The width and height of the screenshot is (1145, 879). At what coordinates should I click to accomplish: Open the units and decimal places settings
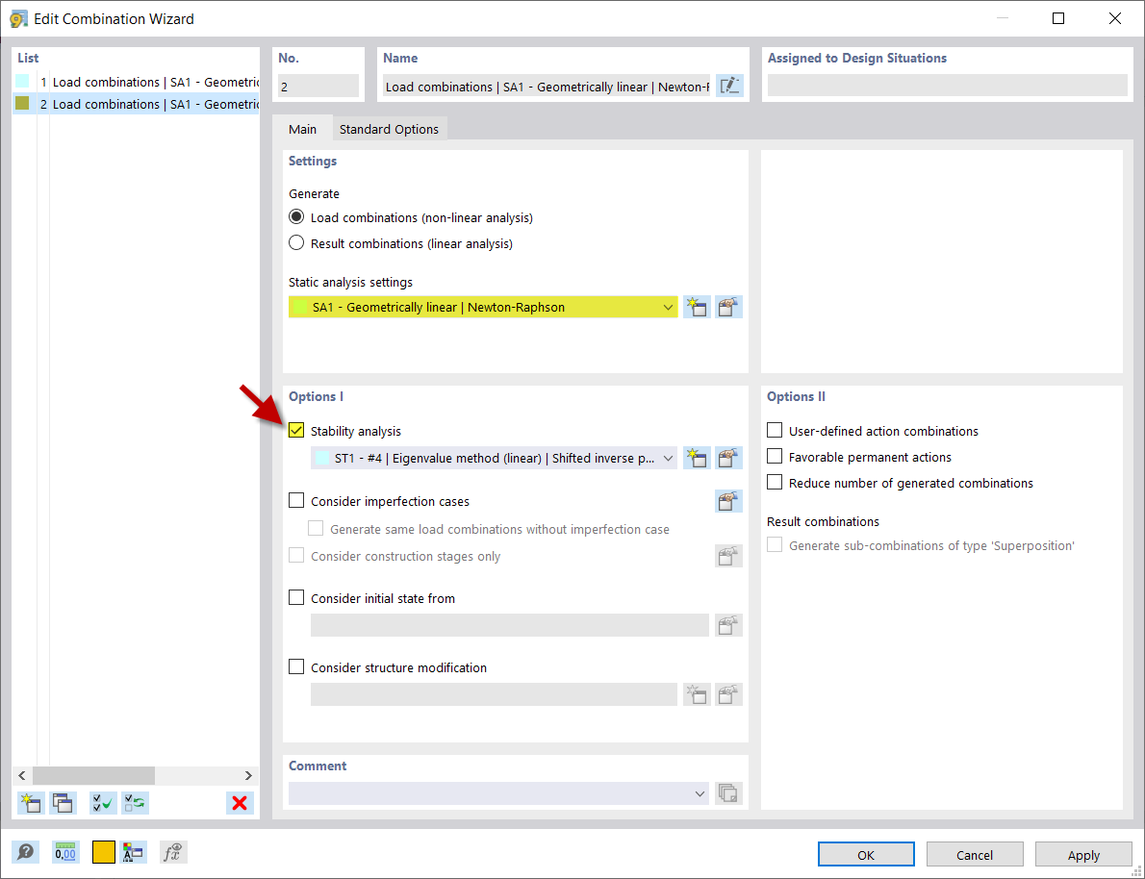click(64, 851)
